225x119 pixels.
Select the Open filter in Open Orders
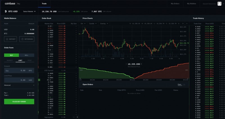[x=179, y=85]
